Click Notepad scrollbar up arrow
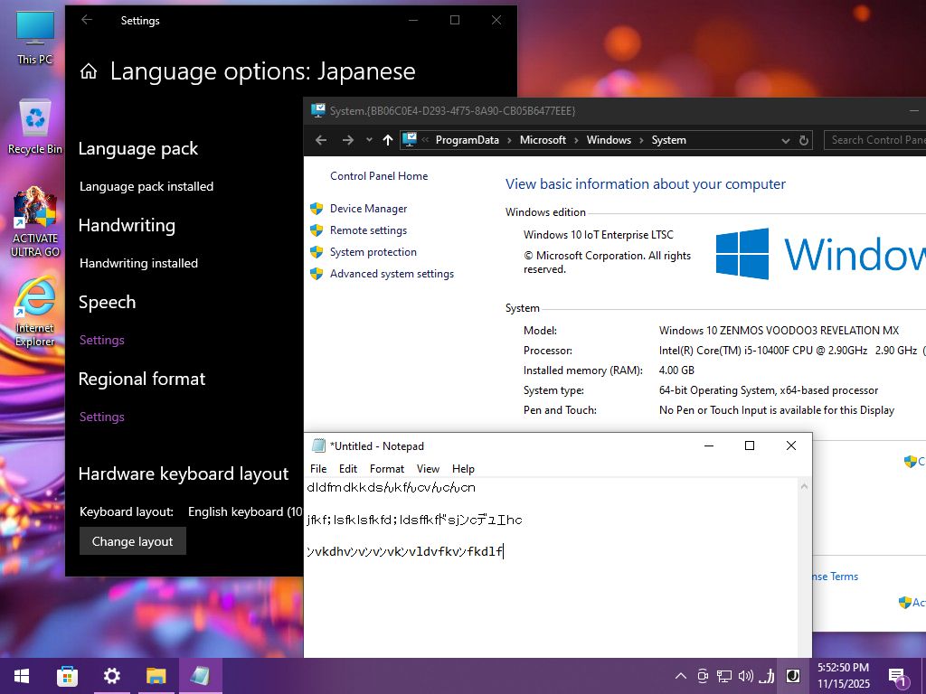 coord(804,486)
